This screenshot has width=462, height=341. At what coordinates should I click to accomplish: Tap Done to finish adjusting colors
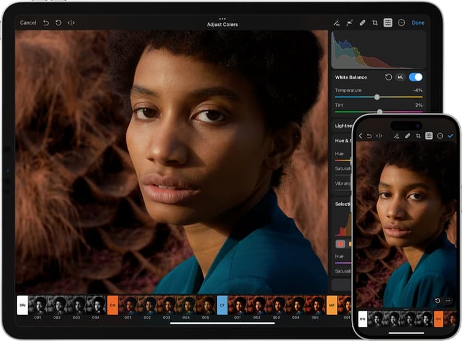(x=418, y=23)
